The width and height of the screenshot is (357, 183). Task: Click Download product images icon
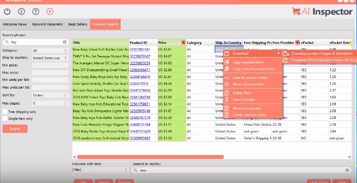coord(285,53)
